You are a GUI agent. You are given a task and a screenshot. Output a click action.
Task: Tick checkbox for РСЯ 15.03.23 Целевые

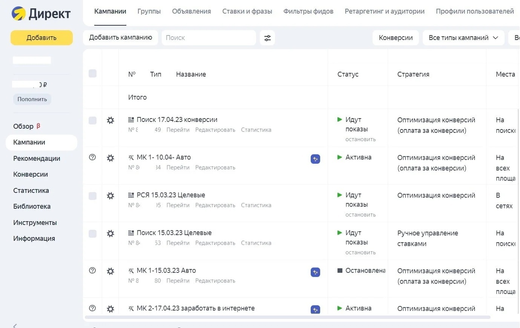92,196
